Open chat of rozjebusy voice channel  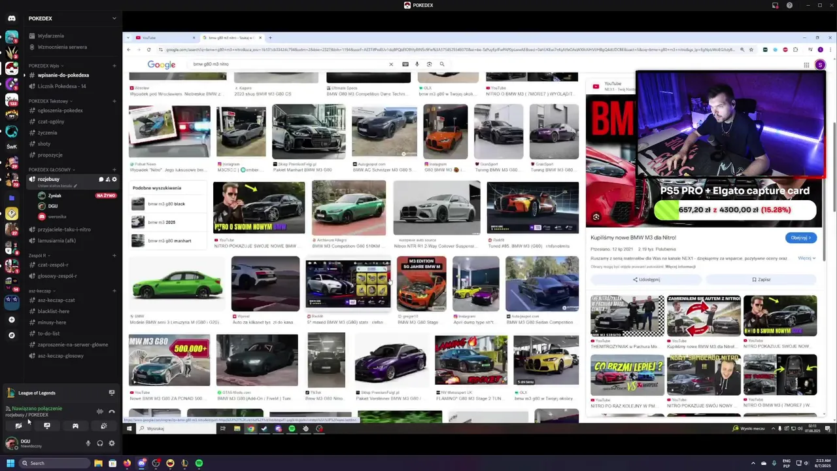click(x=101, y=179)
